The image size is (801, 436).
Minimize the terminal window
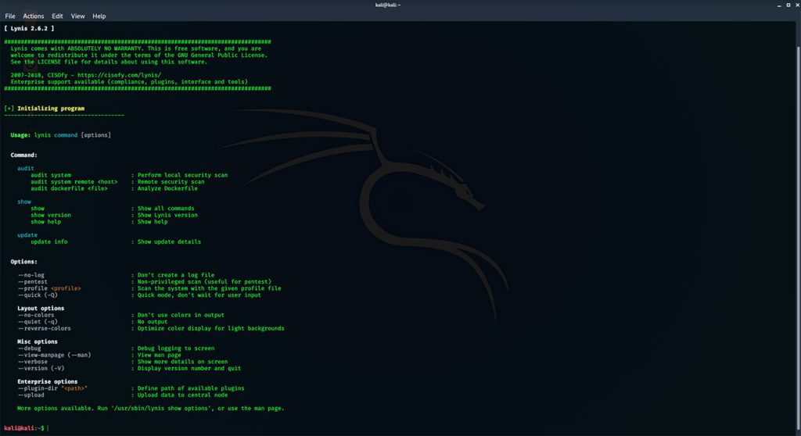[x=779, y=5]
